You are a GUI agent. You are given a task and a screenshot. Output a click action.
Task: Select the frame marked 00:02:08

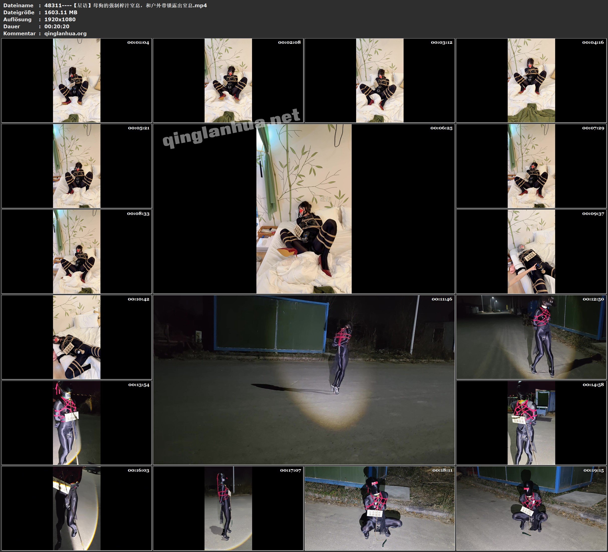click(x=228, y=80)
